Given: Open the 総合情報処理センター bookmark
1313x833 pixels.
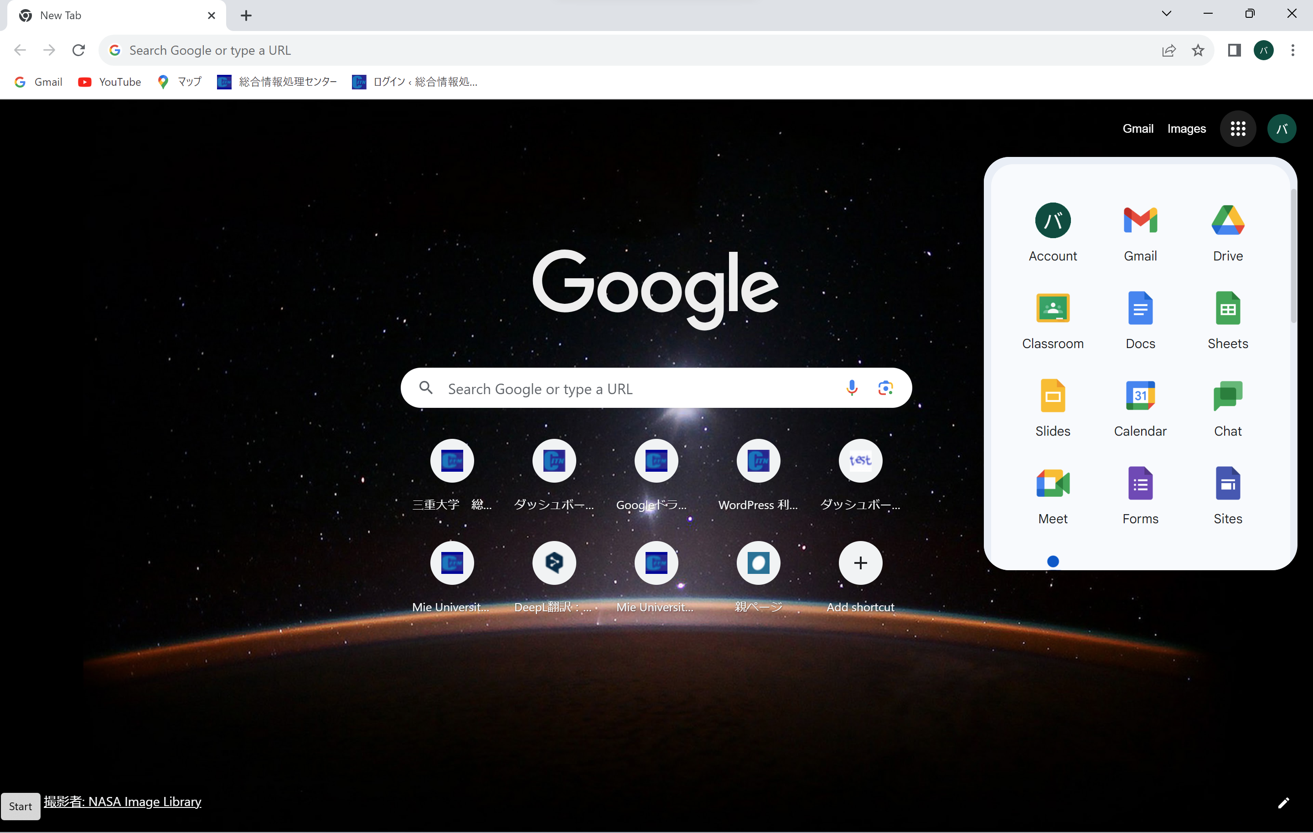Looking at the screenshot, I should [277, 82].
